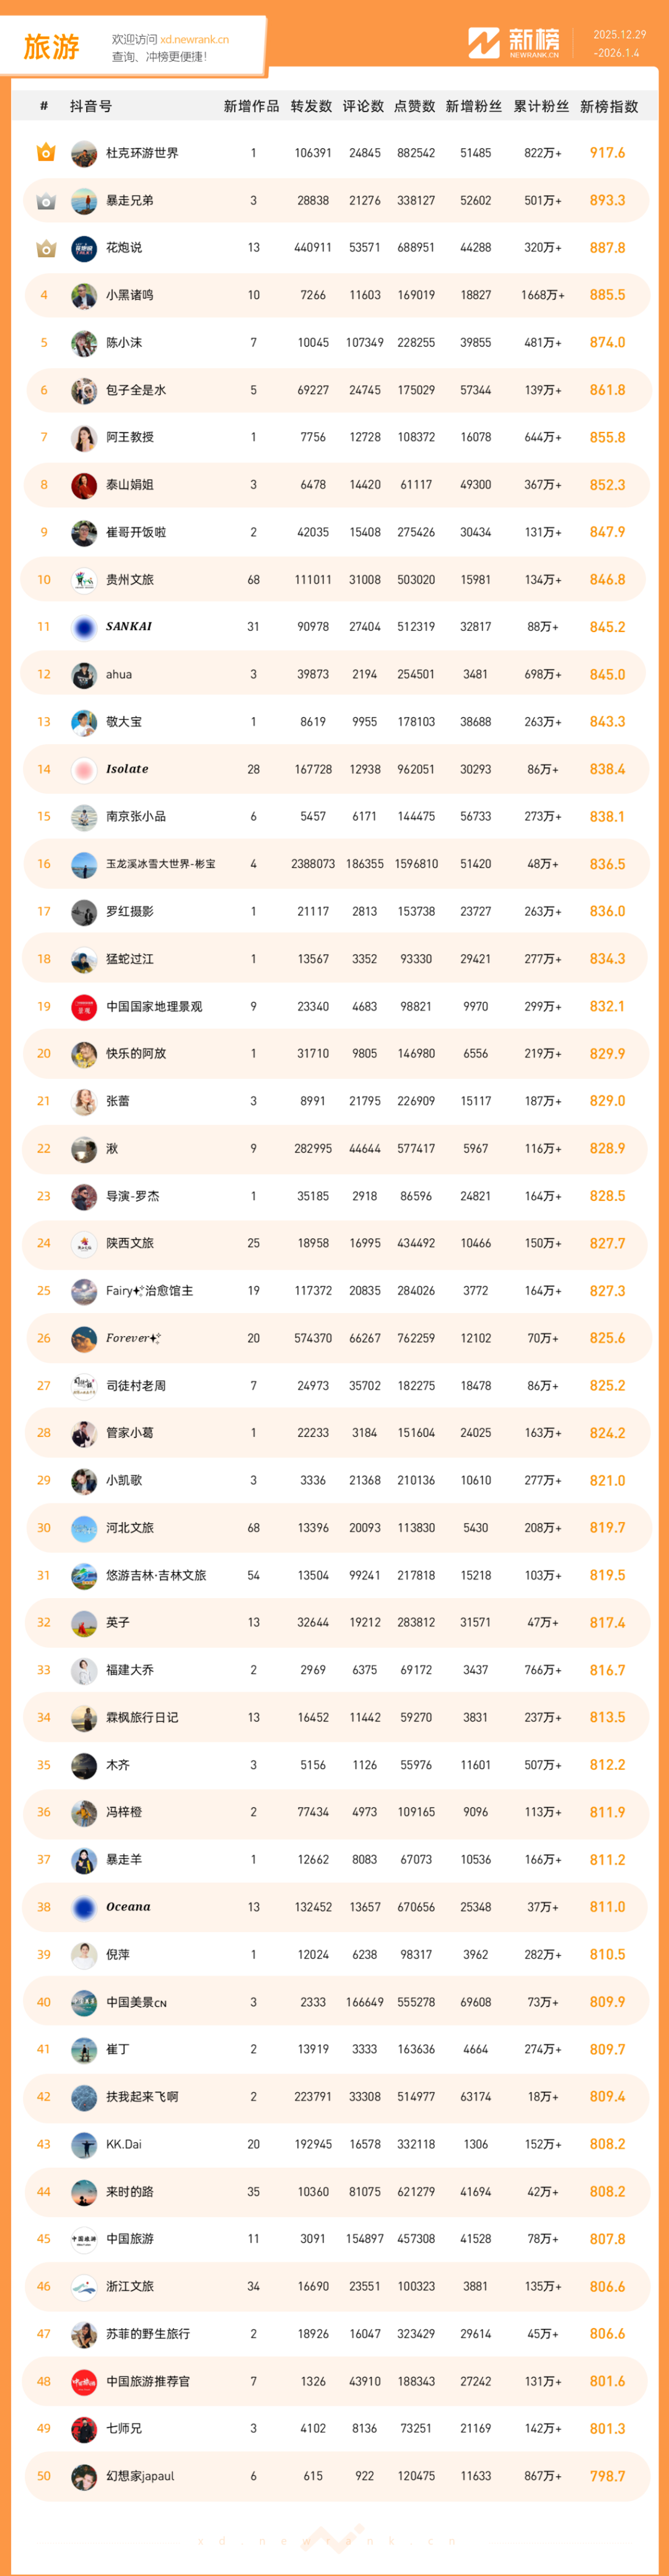The width and height of the screenshot is (669, 2576).
Task: Click the red 中国旅游推荐官 avatar
Action: (84, 2382)
